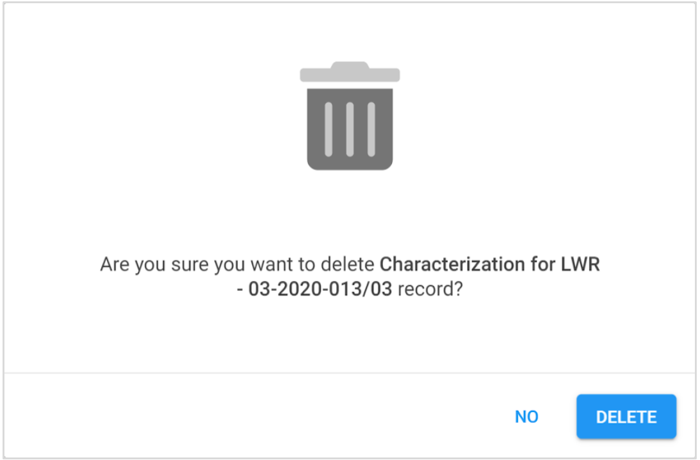Image resolution: width=700 pixels, height=460 pixels.
Task: Click the empty footer area left of NO
Action: (x=254, y=416)
